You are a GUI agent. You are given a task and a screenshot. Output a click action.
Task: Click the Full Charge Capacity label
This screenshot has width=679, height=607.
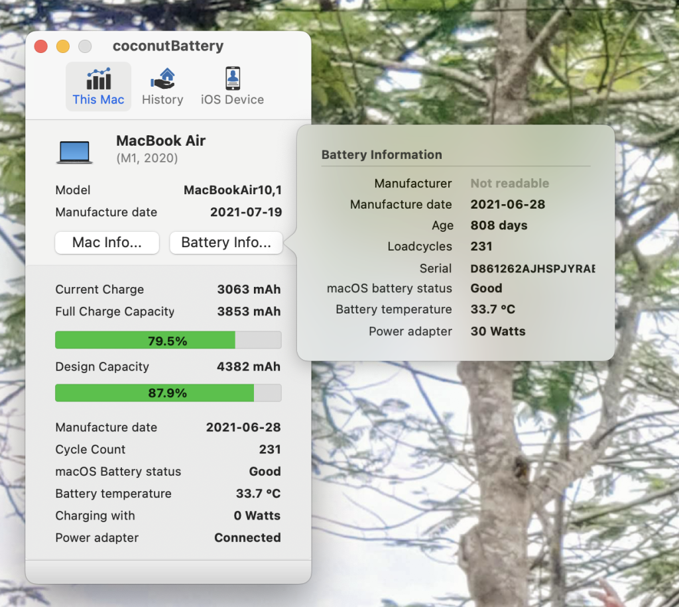(x=115, y=311)
